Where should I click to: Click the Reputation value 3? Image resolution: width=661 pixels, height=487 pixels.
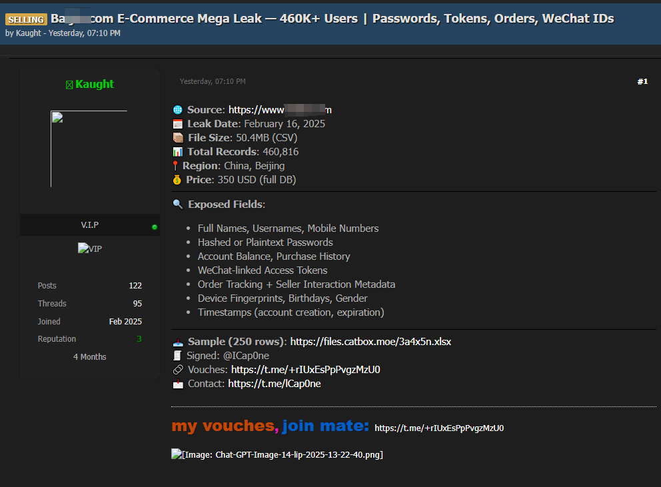(x=139, y=339)
